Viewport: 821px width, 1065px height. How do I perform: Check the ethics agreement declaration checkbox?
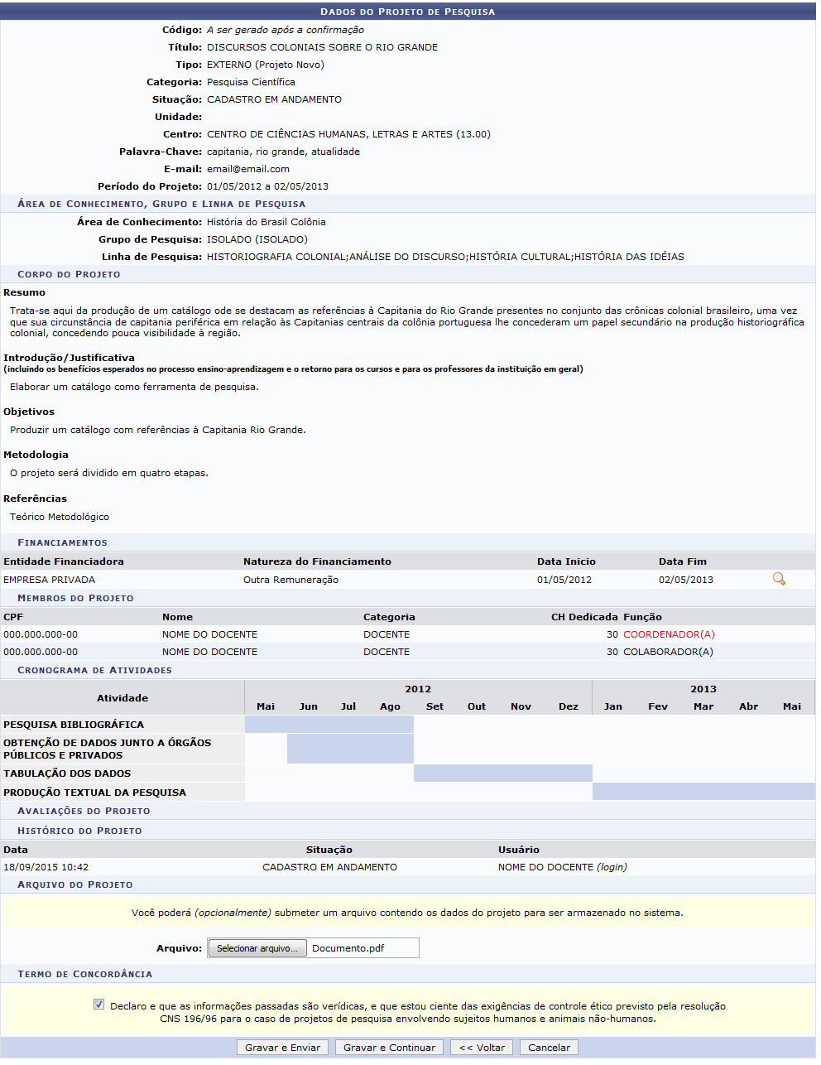pos(99,1005)
